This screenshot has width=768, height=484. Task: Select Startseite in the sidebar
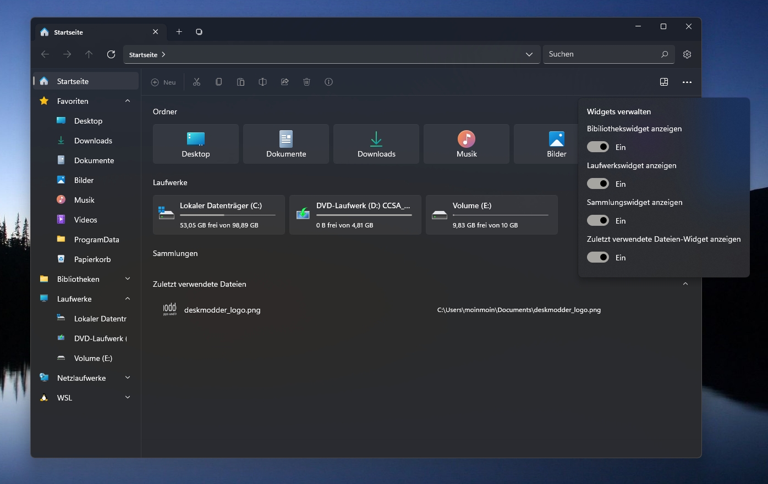click(x=86, y=81)
